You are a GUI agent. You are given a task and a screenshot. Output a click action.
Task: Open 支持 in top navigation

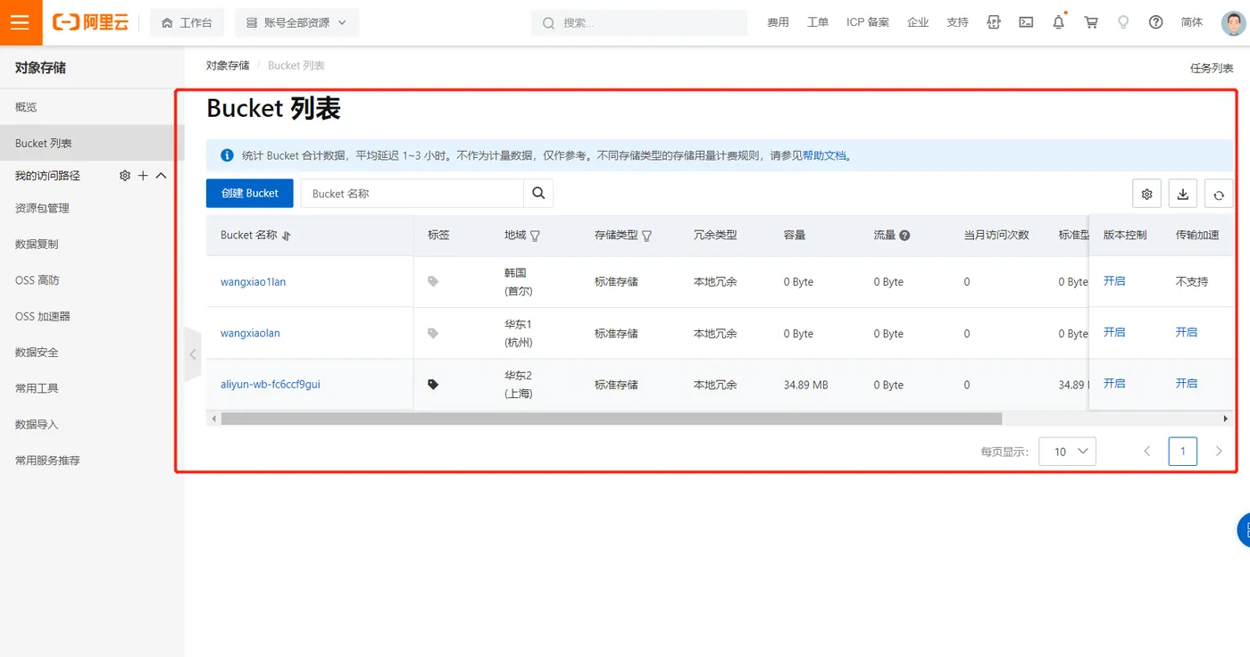pos(957,22)
